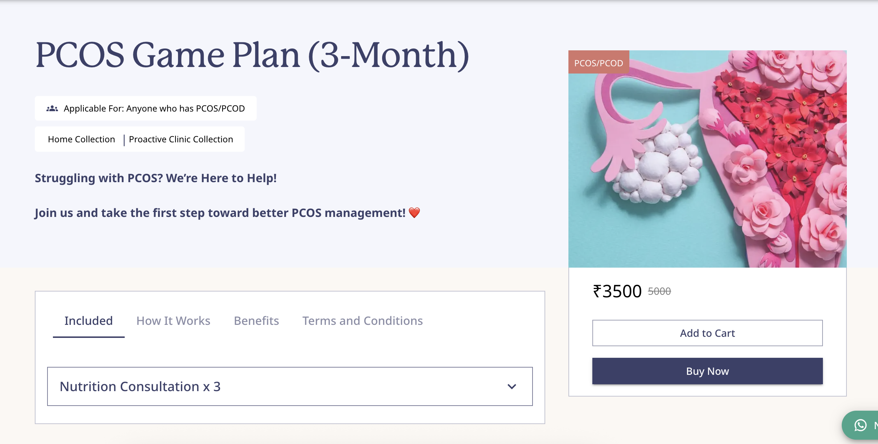Screen dimensions: 878x444
Task: Click the red heart emoji
Action: pyautogui.click(x=414, y=213)
